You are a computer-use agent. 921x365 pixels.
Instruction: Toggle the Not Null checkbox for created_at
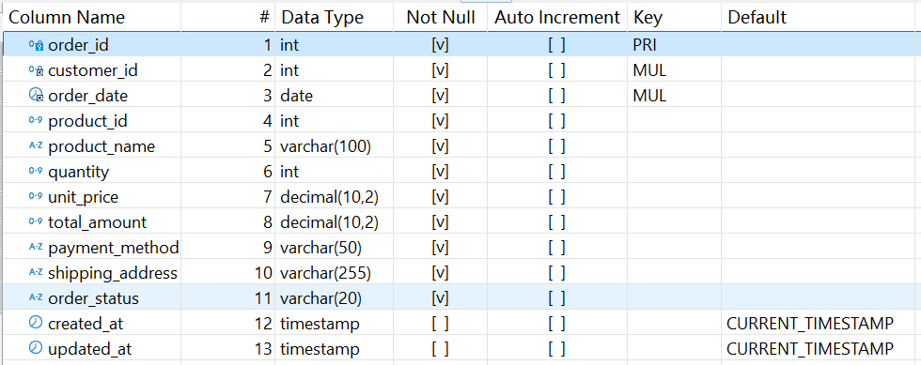point(440,324)
